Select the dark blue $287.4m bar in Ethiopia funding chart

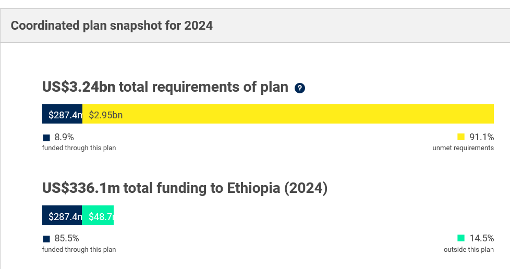tap(62, 215)
